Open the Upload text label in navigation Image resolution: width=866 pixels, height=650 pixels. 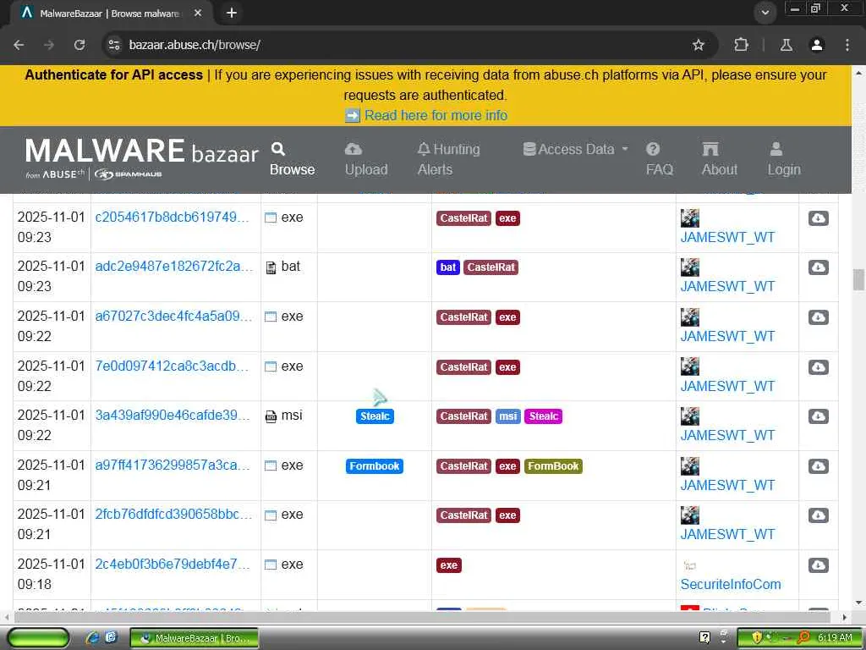coord(366,169)
